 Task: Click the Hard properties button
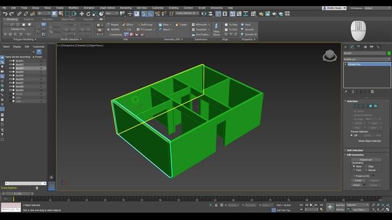[x=246, y=24]
